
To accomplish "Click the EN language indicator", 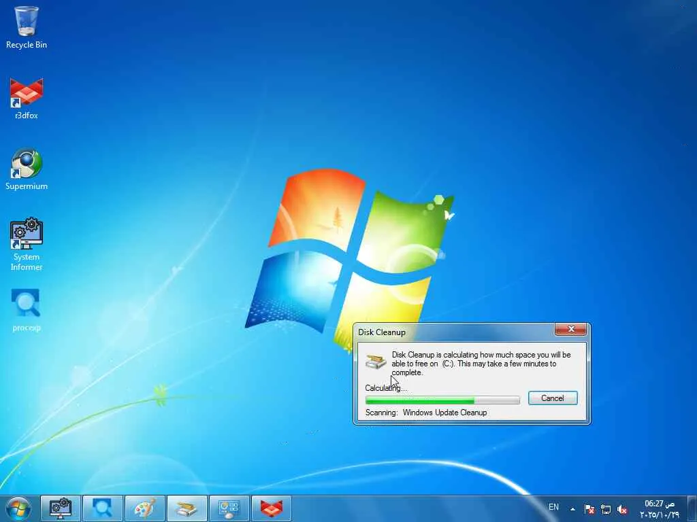I will click(x=553, y=507).
